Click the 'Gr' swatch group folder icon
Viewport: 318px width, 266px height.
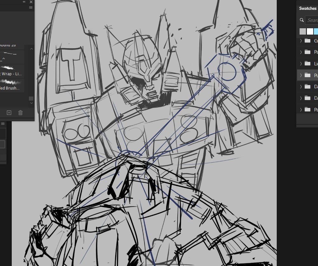308,41
